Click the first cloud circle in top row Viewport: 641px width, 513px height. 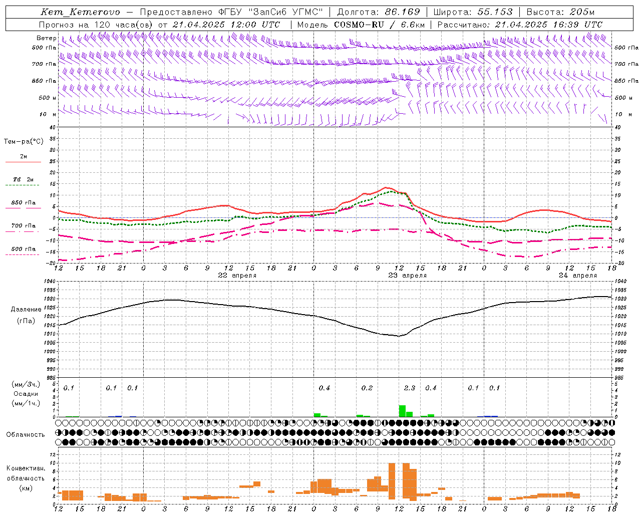coord(58,423)
